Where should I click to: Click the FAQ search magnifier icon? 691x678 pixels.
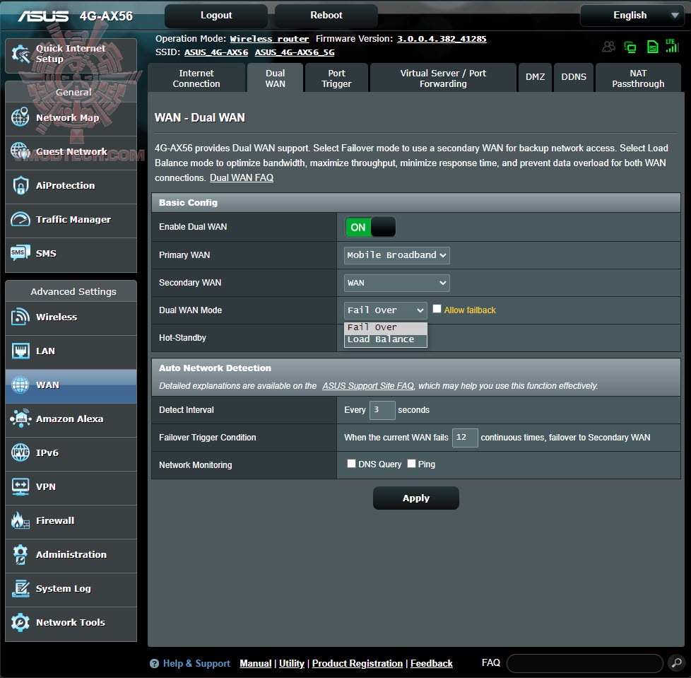tap(676, 662)
